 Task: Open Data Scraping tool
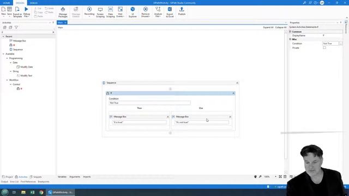click(110, 12)
